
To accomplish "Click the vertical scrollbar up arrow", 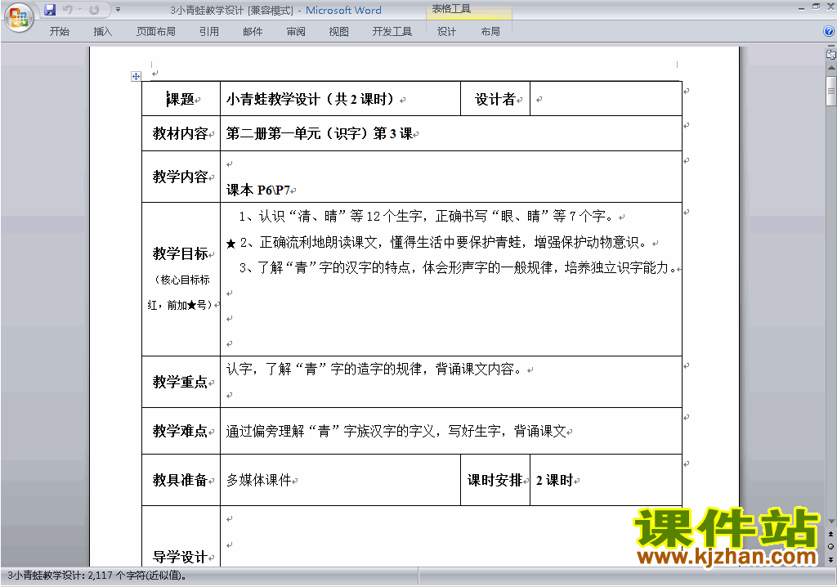I will tap(831, 68).
